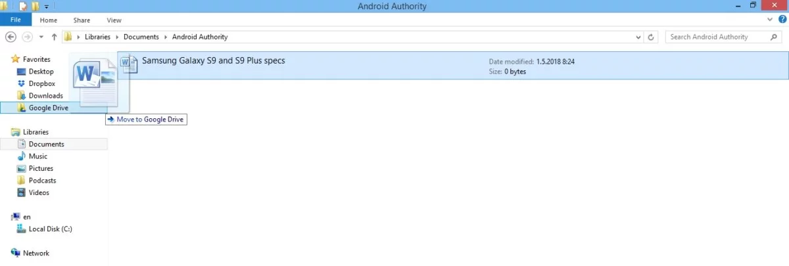789x266 pixels.
Task: Open the address bar history dropdown
Action: tap(638, 37)
